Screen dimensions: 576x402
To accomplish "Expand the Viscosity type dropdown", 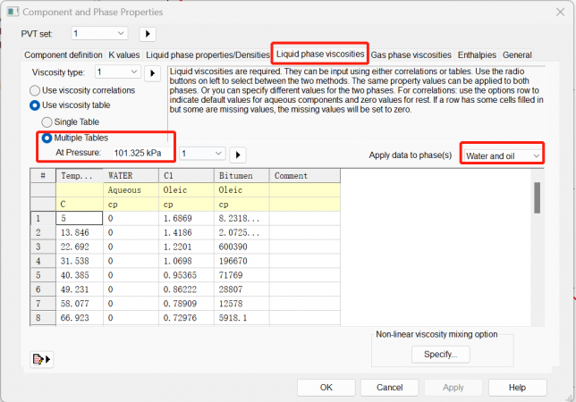I will coord(116,72).
